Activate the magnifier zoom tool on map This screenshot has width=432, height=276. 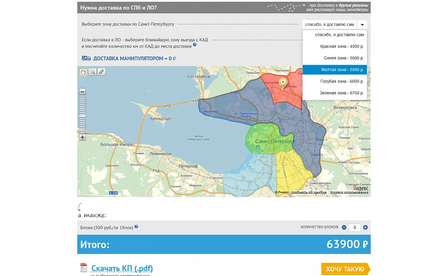pos(92,72)
